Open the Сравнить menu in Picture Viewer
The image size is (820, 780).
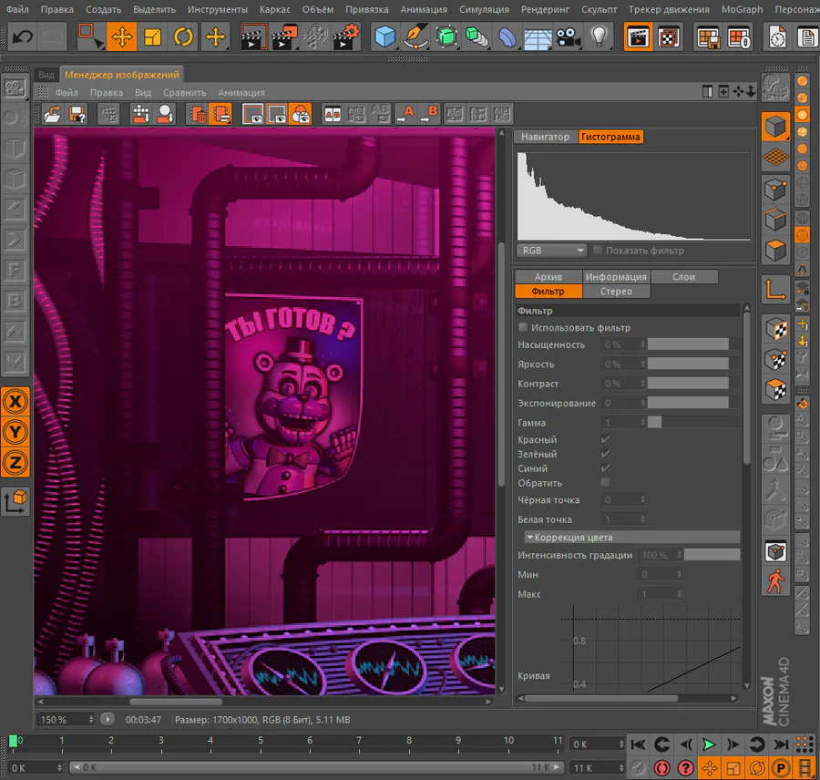pyautogui.click(x=185, y=93)
